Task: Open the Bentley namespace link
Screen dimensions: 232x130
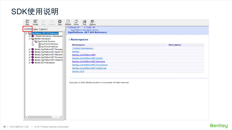Action: click(76, 52)
